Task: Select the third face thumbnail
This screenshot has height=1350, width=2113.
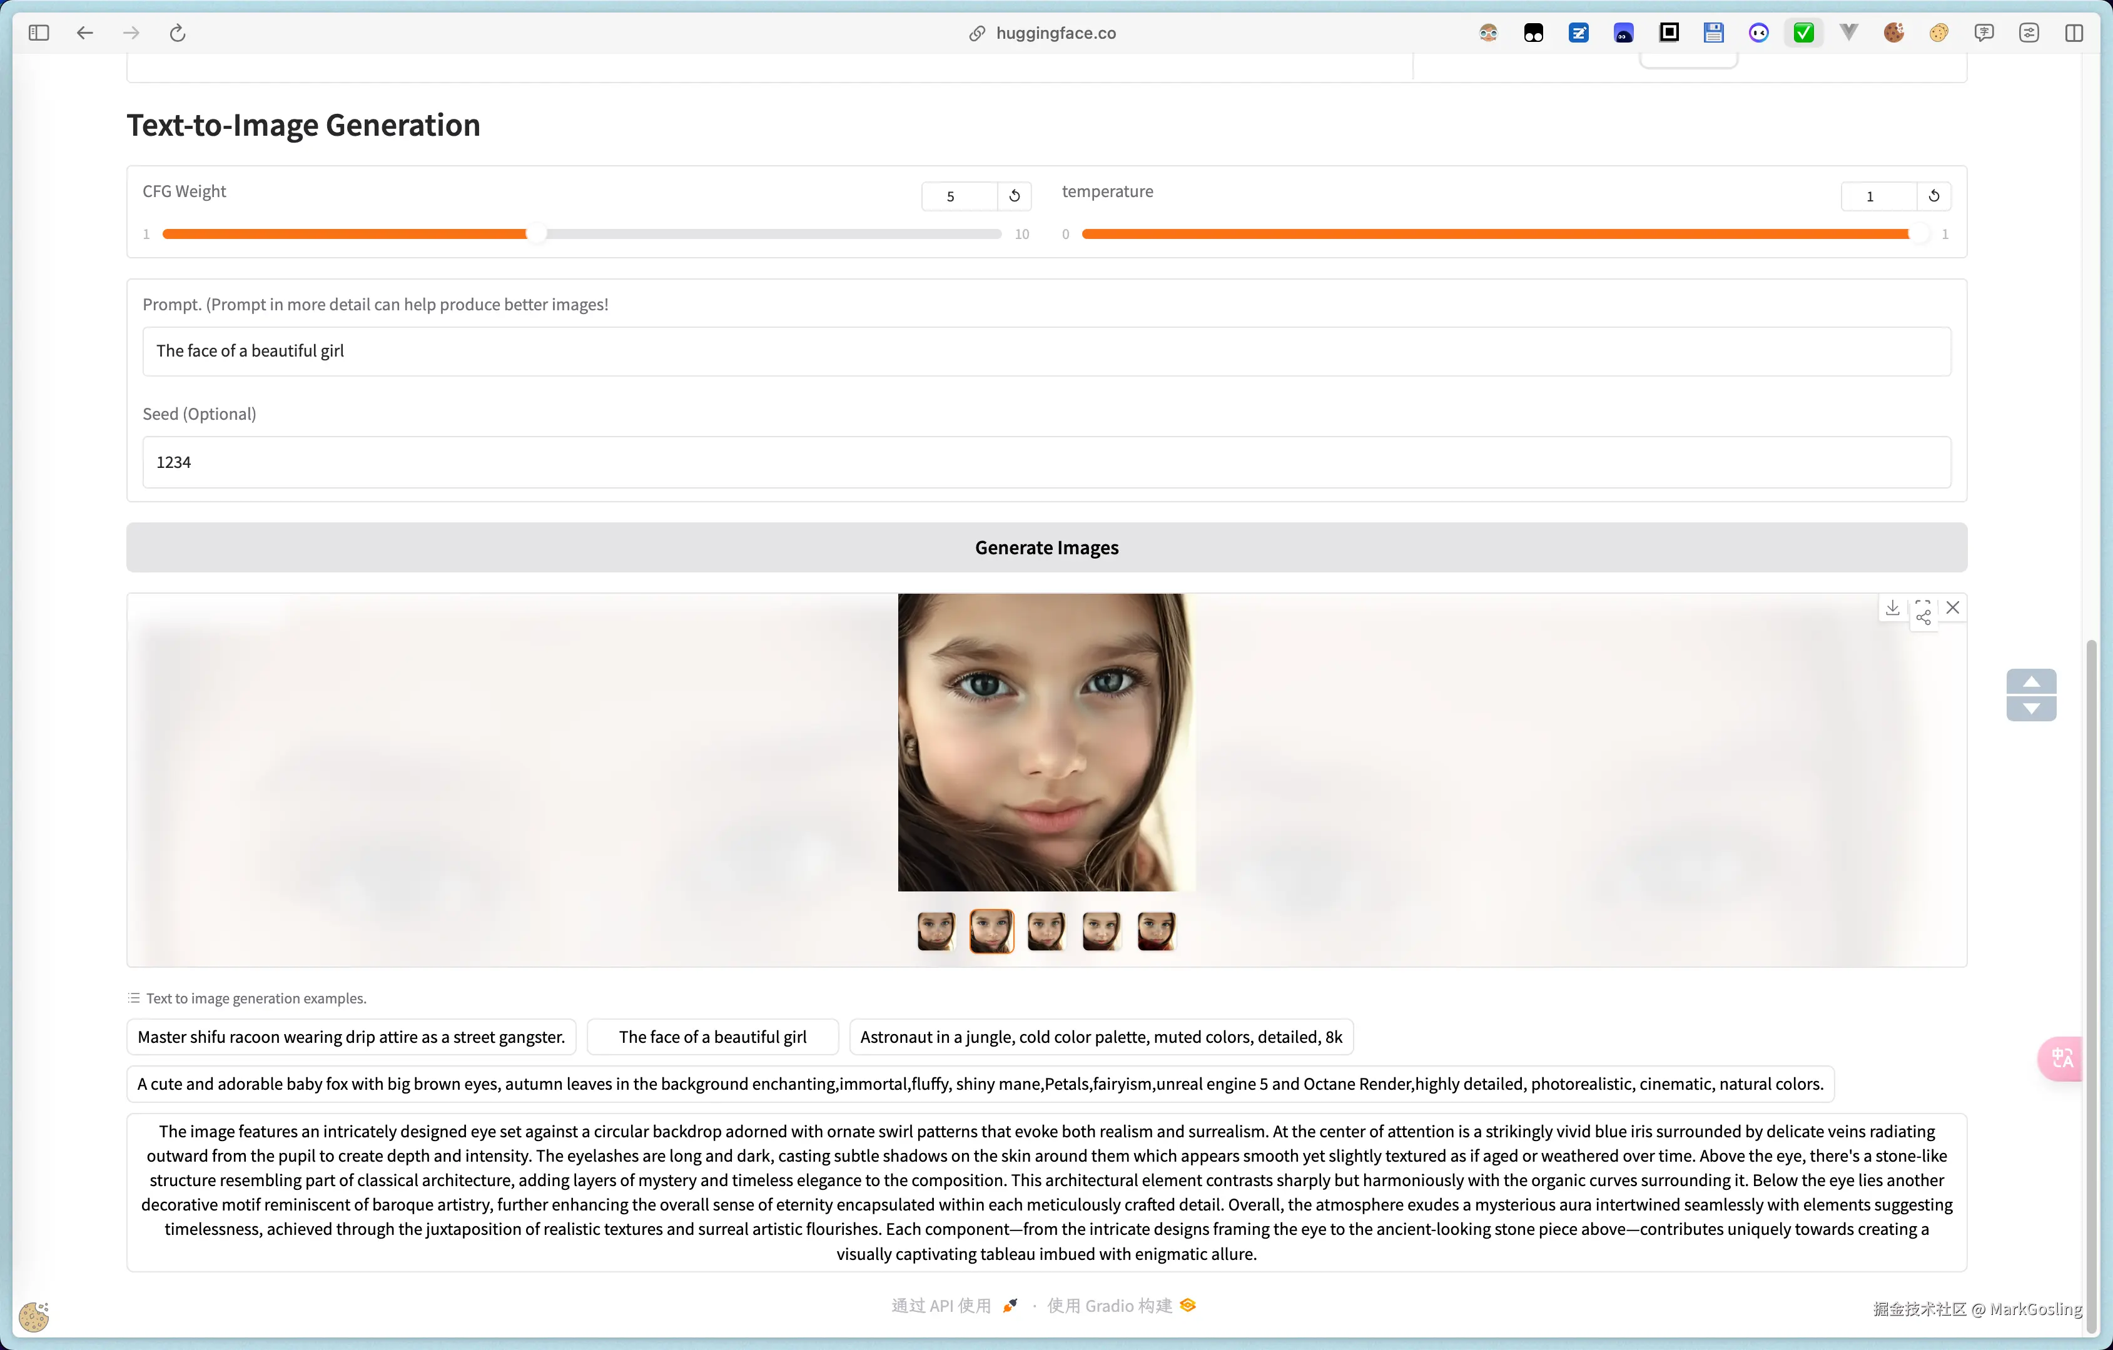Action: point(1047,930)
